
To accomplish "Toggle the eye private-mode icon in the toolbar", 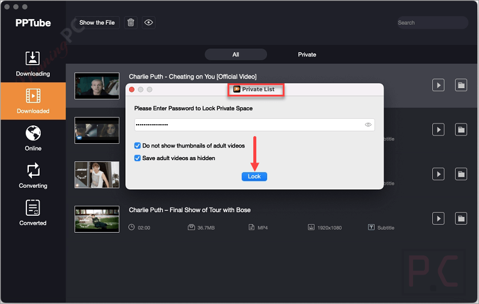I will pos(148,23).
